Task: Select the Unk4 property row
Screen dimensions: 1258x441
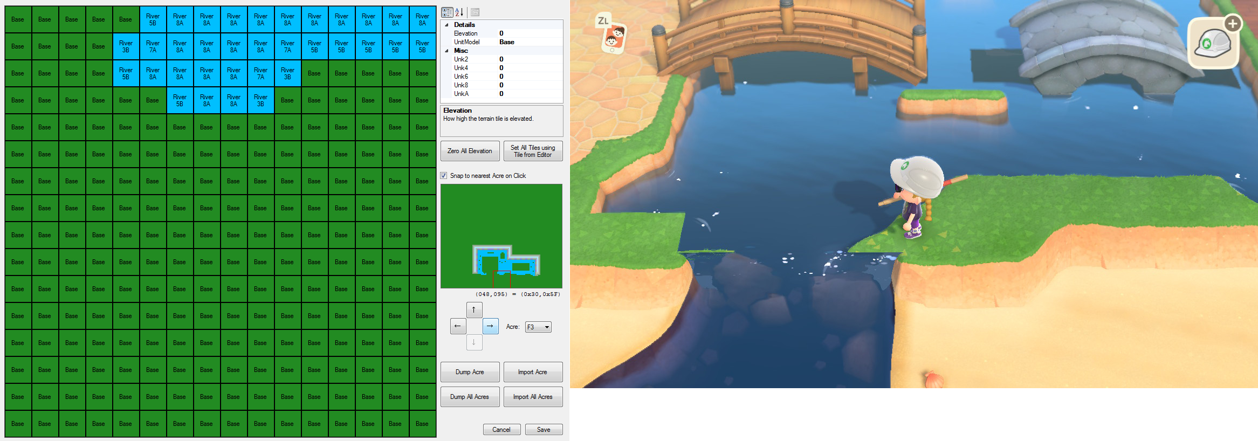Action: coord(502,68)
